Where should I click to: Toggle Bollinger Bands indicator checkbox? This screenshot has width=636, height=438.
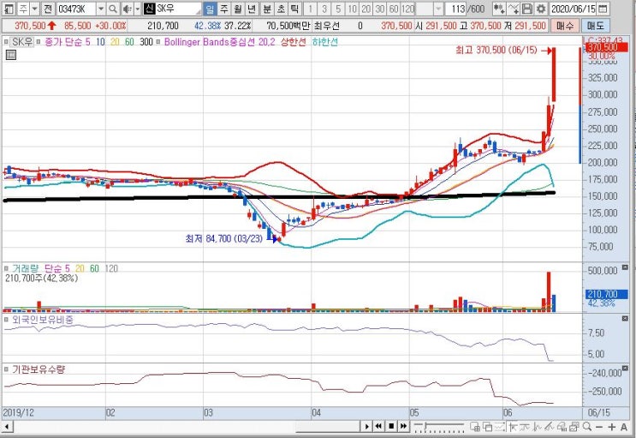click(158, 42)
